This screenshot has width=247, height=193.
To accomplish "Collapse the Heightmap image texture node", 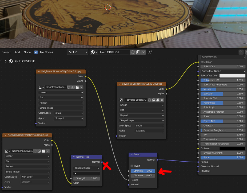I will click(39, 71).
